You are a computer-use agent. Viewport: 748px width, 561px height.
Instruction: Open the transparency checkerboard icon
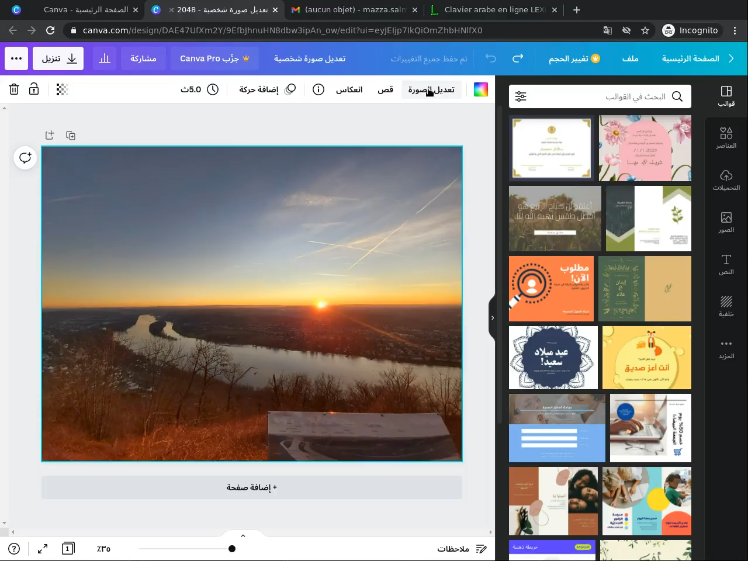pos(63,89)
